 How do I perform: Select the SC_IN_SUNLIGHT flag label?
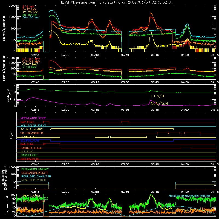coord(31,129)
